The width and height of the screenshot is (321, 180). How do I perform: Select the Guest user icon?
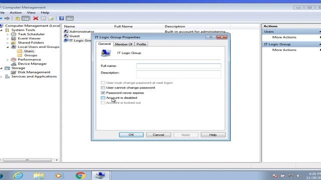[x=66, y=36]
